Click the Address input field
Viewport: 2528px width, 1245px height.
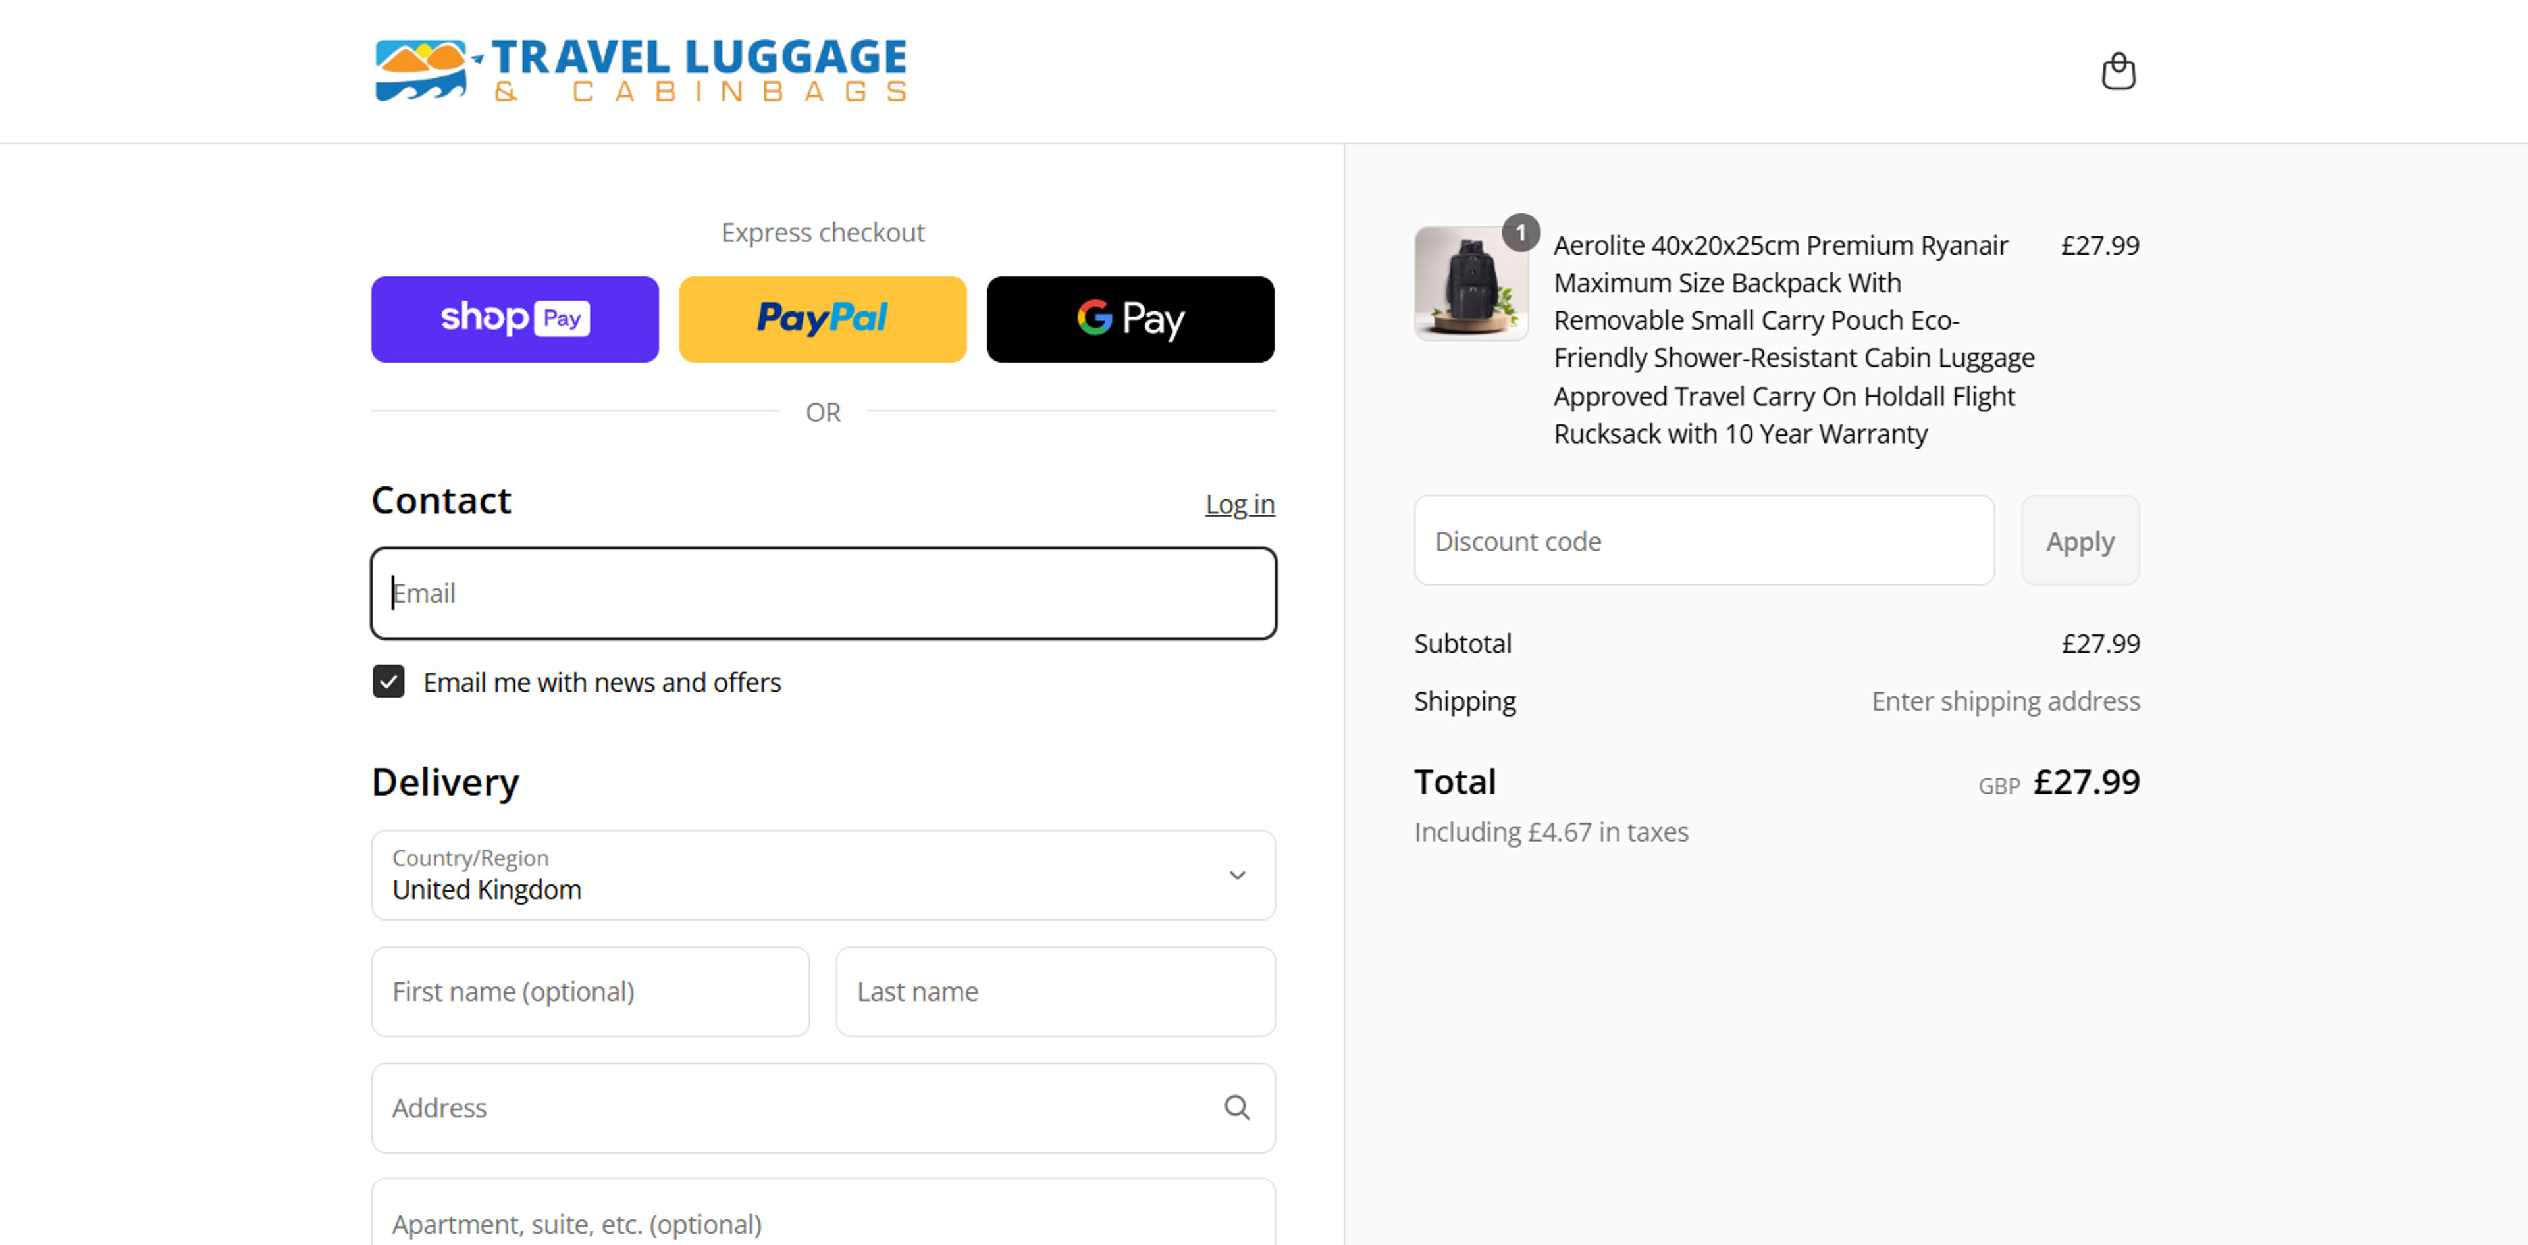point(824,1107)
